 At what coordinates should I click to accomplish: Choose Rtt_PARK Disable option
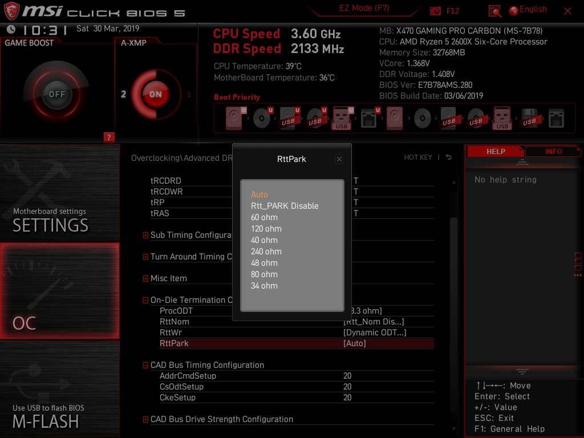[x=285, y=206]
